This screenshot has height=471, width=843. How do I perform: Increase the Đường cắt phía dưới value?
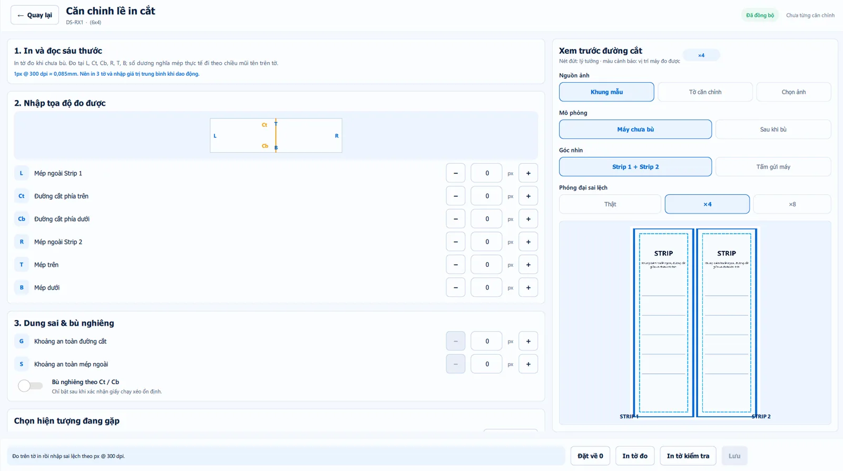click(x=528, y=219)
